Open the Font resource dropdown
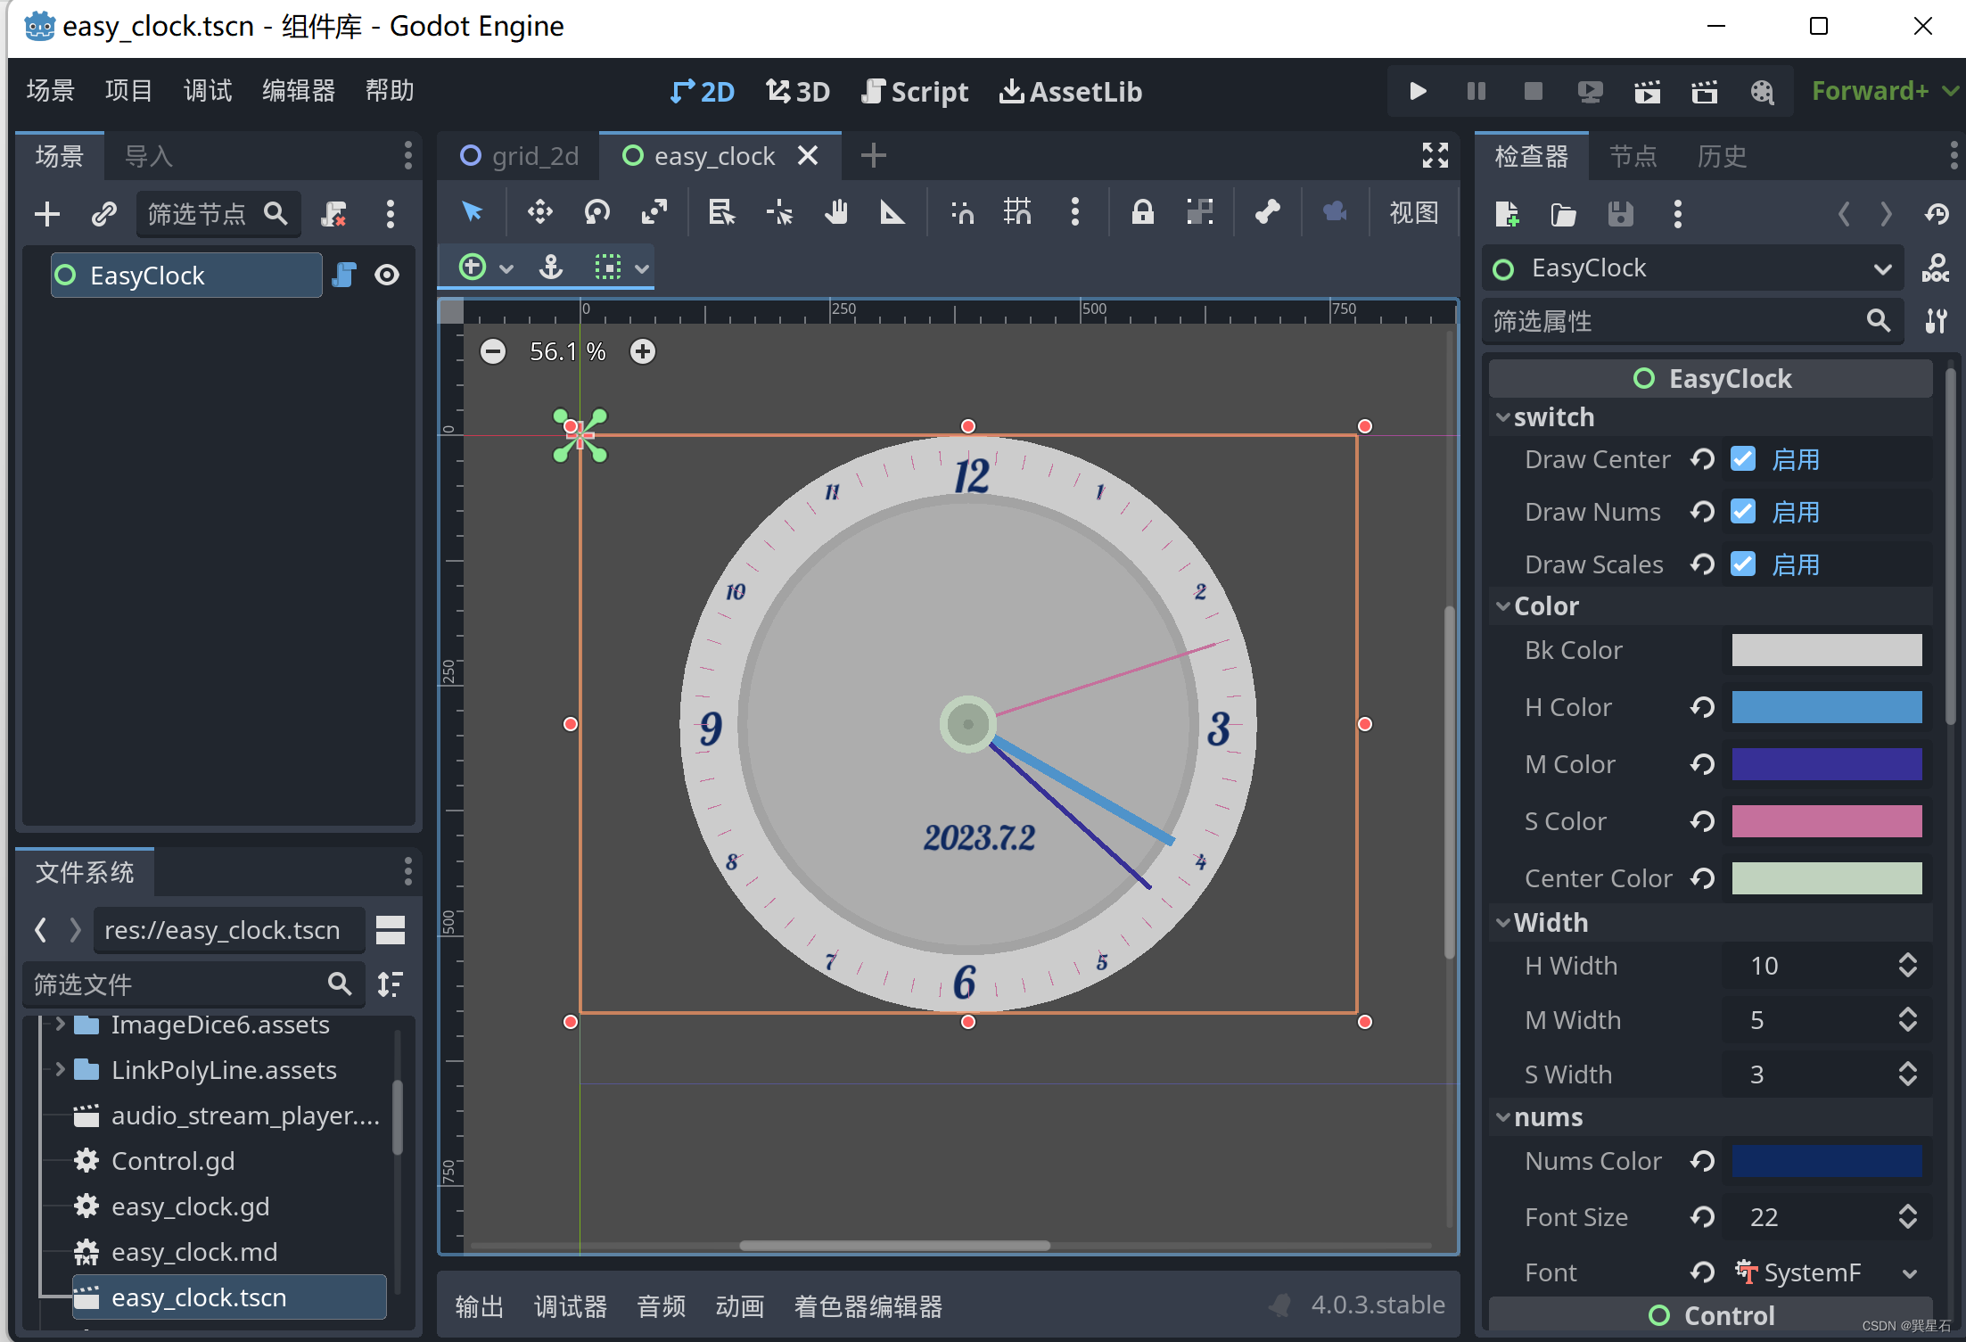This screenshot has height=1342, width=1966. [x=1909, y=1273]
